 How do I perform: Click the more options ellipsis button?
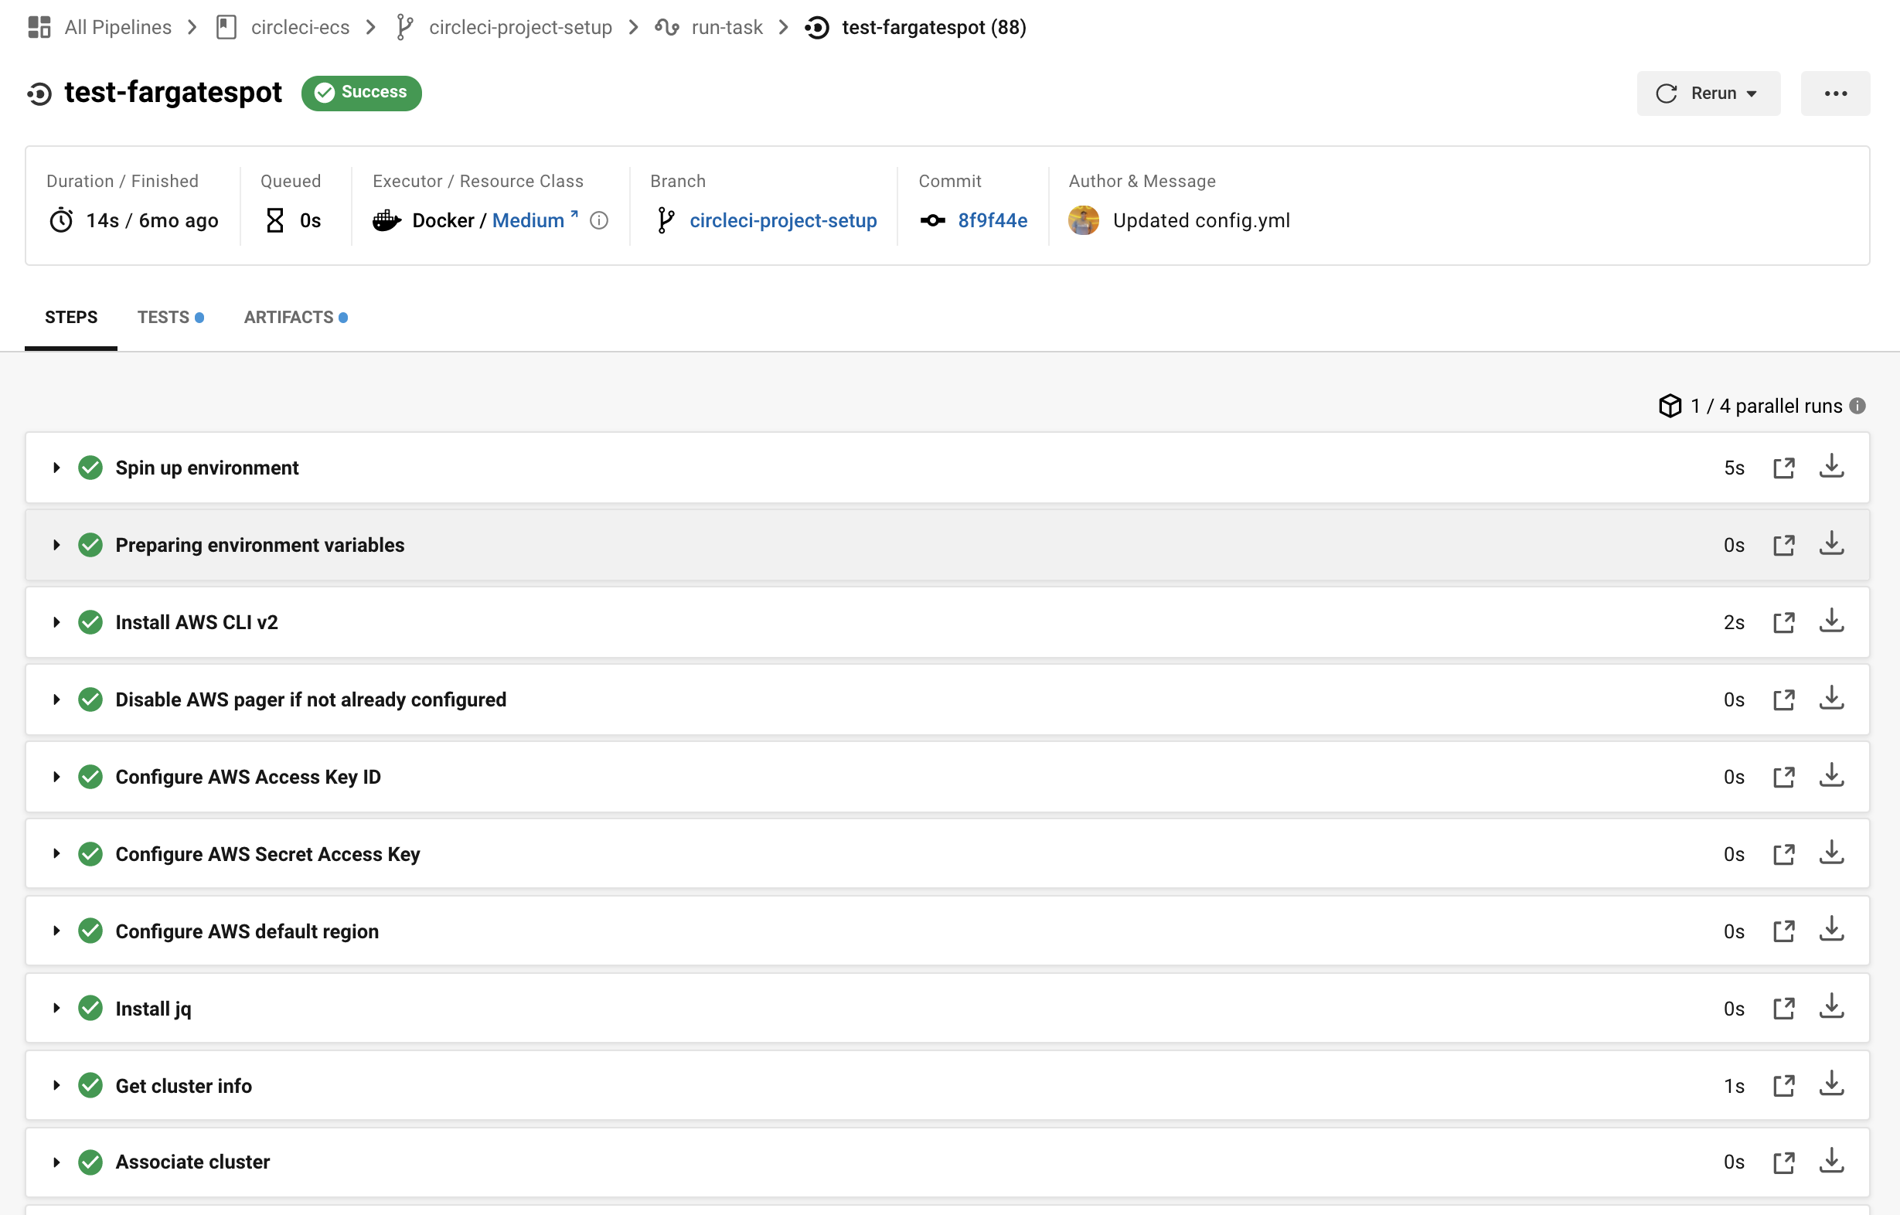coord(1835,93)
